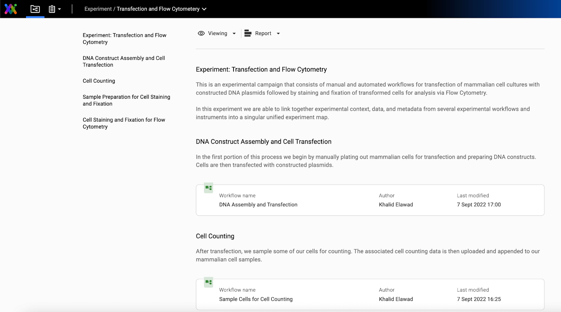
Task: Open the Sample Cells for Cell Counting workflow
Action: click(x=256, y=299)
